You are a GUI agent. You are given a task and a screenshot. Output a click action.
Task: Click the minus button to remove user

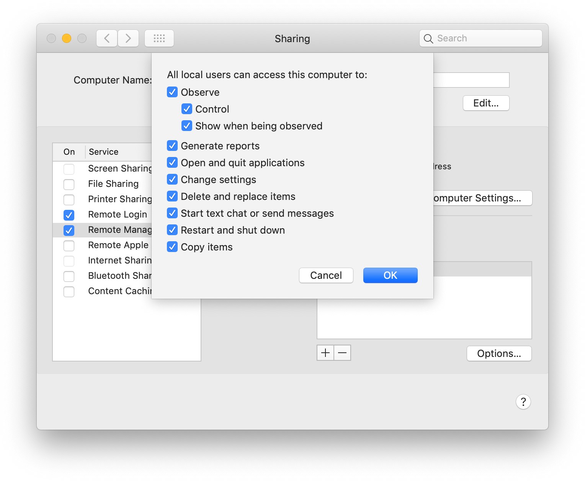click(342, 353)
